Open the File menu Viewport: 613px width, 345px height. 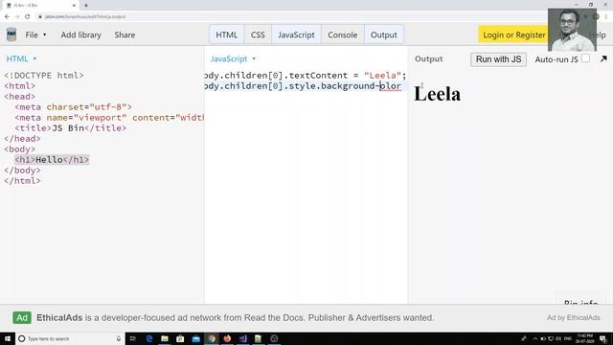35,34
